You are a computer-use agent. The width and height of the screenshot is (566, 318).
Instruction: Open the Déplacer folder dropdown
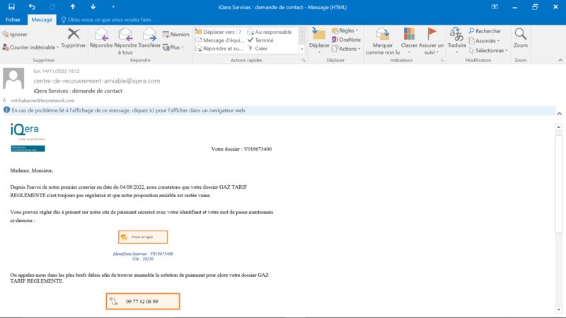(319, 42)
